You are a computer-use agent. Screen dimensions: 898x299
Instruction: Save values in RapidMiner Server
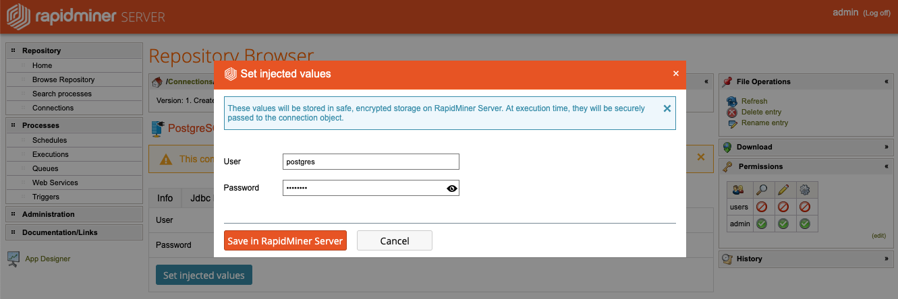pyautogui.click(x=285, y=241)
